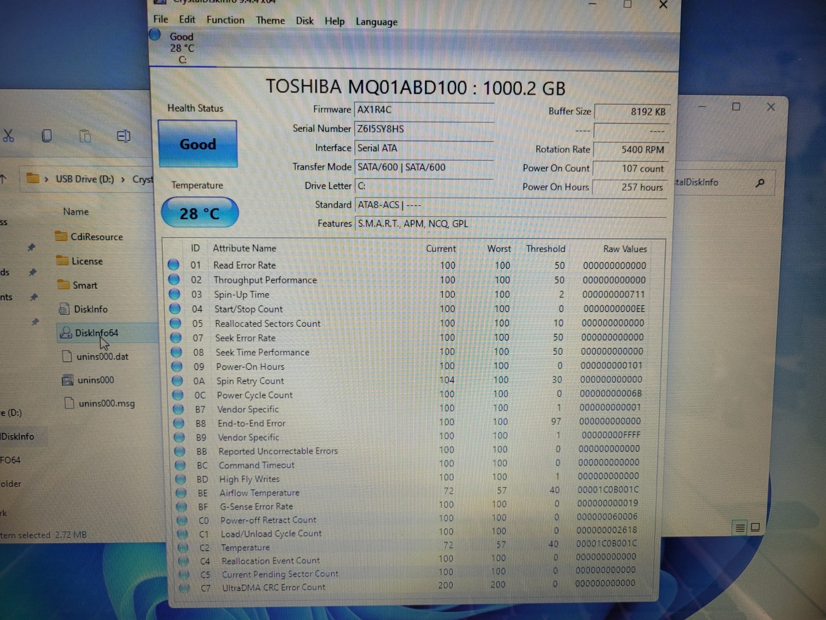Open the Language menu

click(376, 22)
